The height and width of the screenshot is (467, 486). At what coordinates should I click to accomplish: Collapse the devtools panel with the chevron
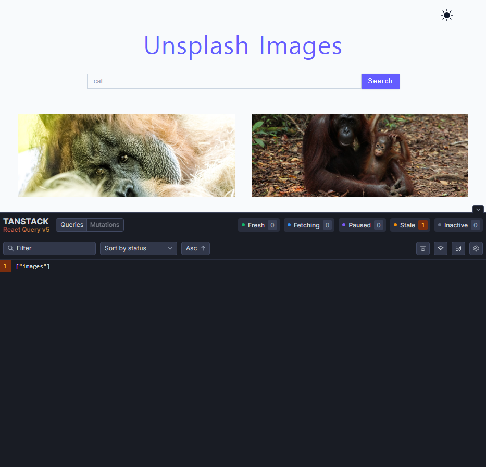(x=478, y=209)
